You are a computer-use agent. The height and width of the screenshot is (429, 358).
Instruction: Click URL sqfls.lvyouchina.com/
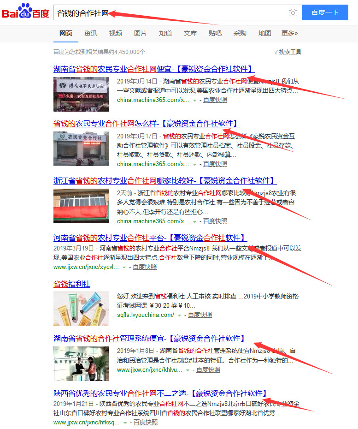(x=146, y=315)
